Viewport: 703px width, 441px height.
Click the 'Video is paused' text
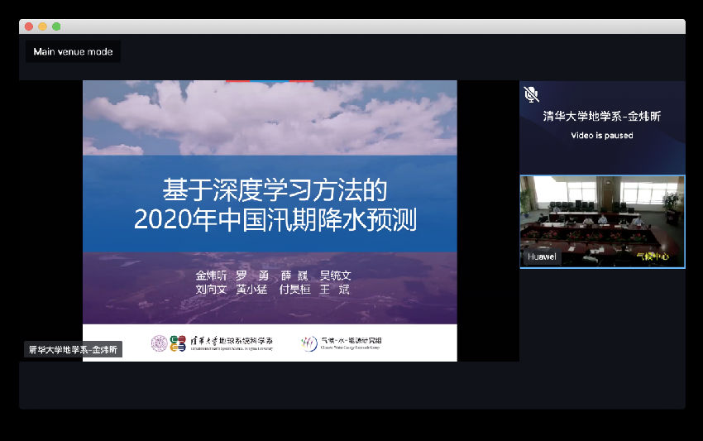[602, 136]
